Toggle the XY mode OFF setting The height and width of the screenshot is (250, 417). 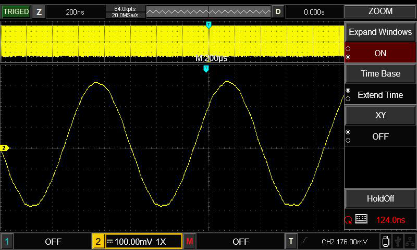coord(380,136)
